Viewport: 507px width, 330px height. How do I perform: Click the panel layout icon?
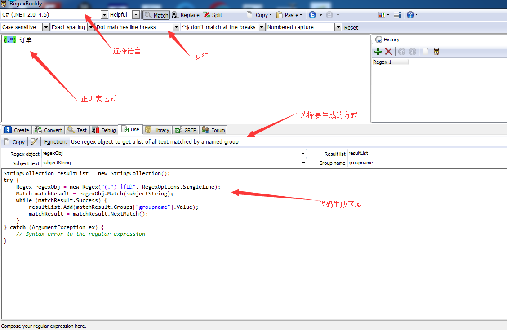397,15
